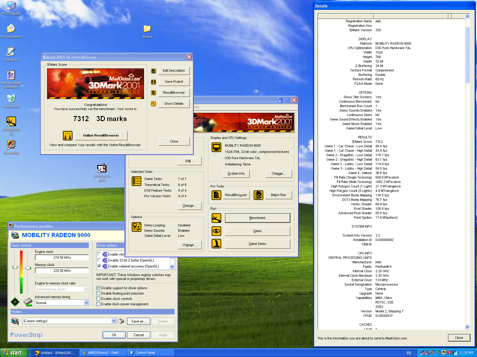Click the Game Demo button
Viewport: 477px width, 357px height.
(258, 244)
